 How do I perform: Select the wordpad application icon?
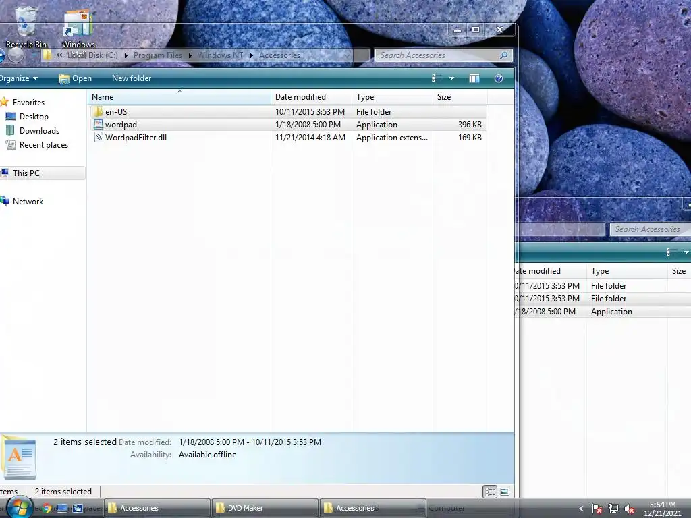[99, 124]
